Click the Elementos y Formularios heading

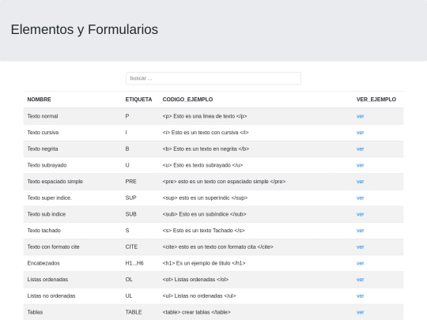tap(85, 29)
